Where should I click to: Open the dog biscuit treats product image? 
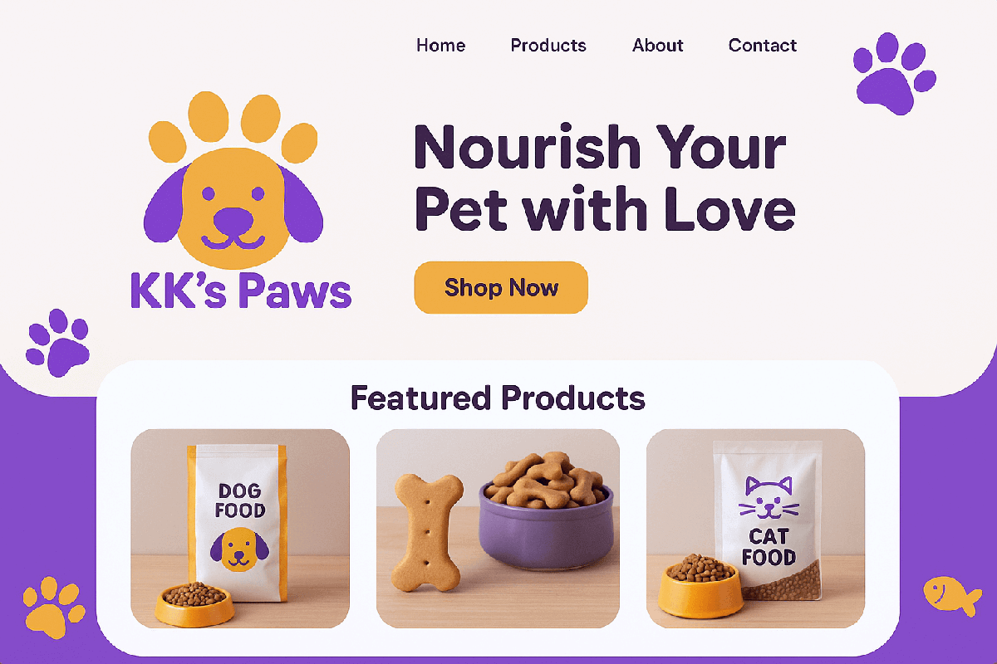tap(498, 529)
